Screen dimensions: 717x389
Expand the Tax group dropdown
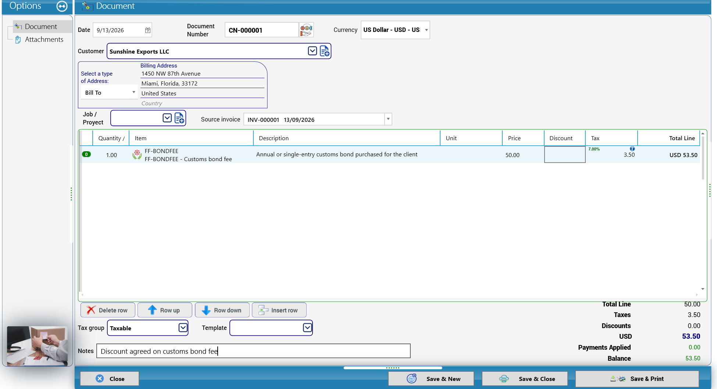183,328
